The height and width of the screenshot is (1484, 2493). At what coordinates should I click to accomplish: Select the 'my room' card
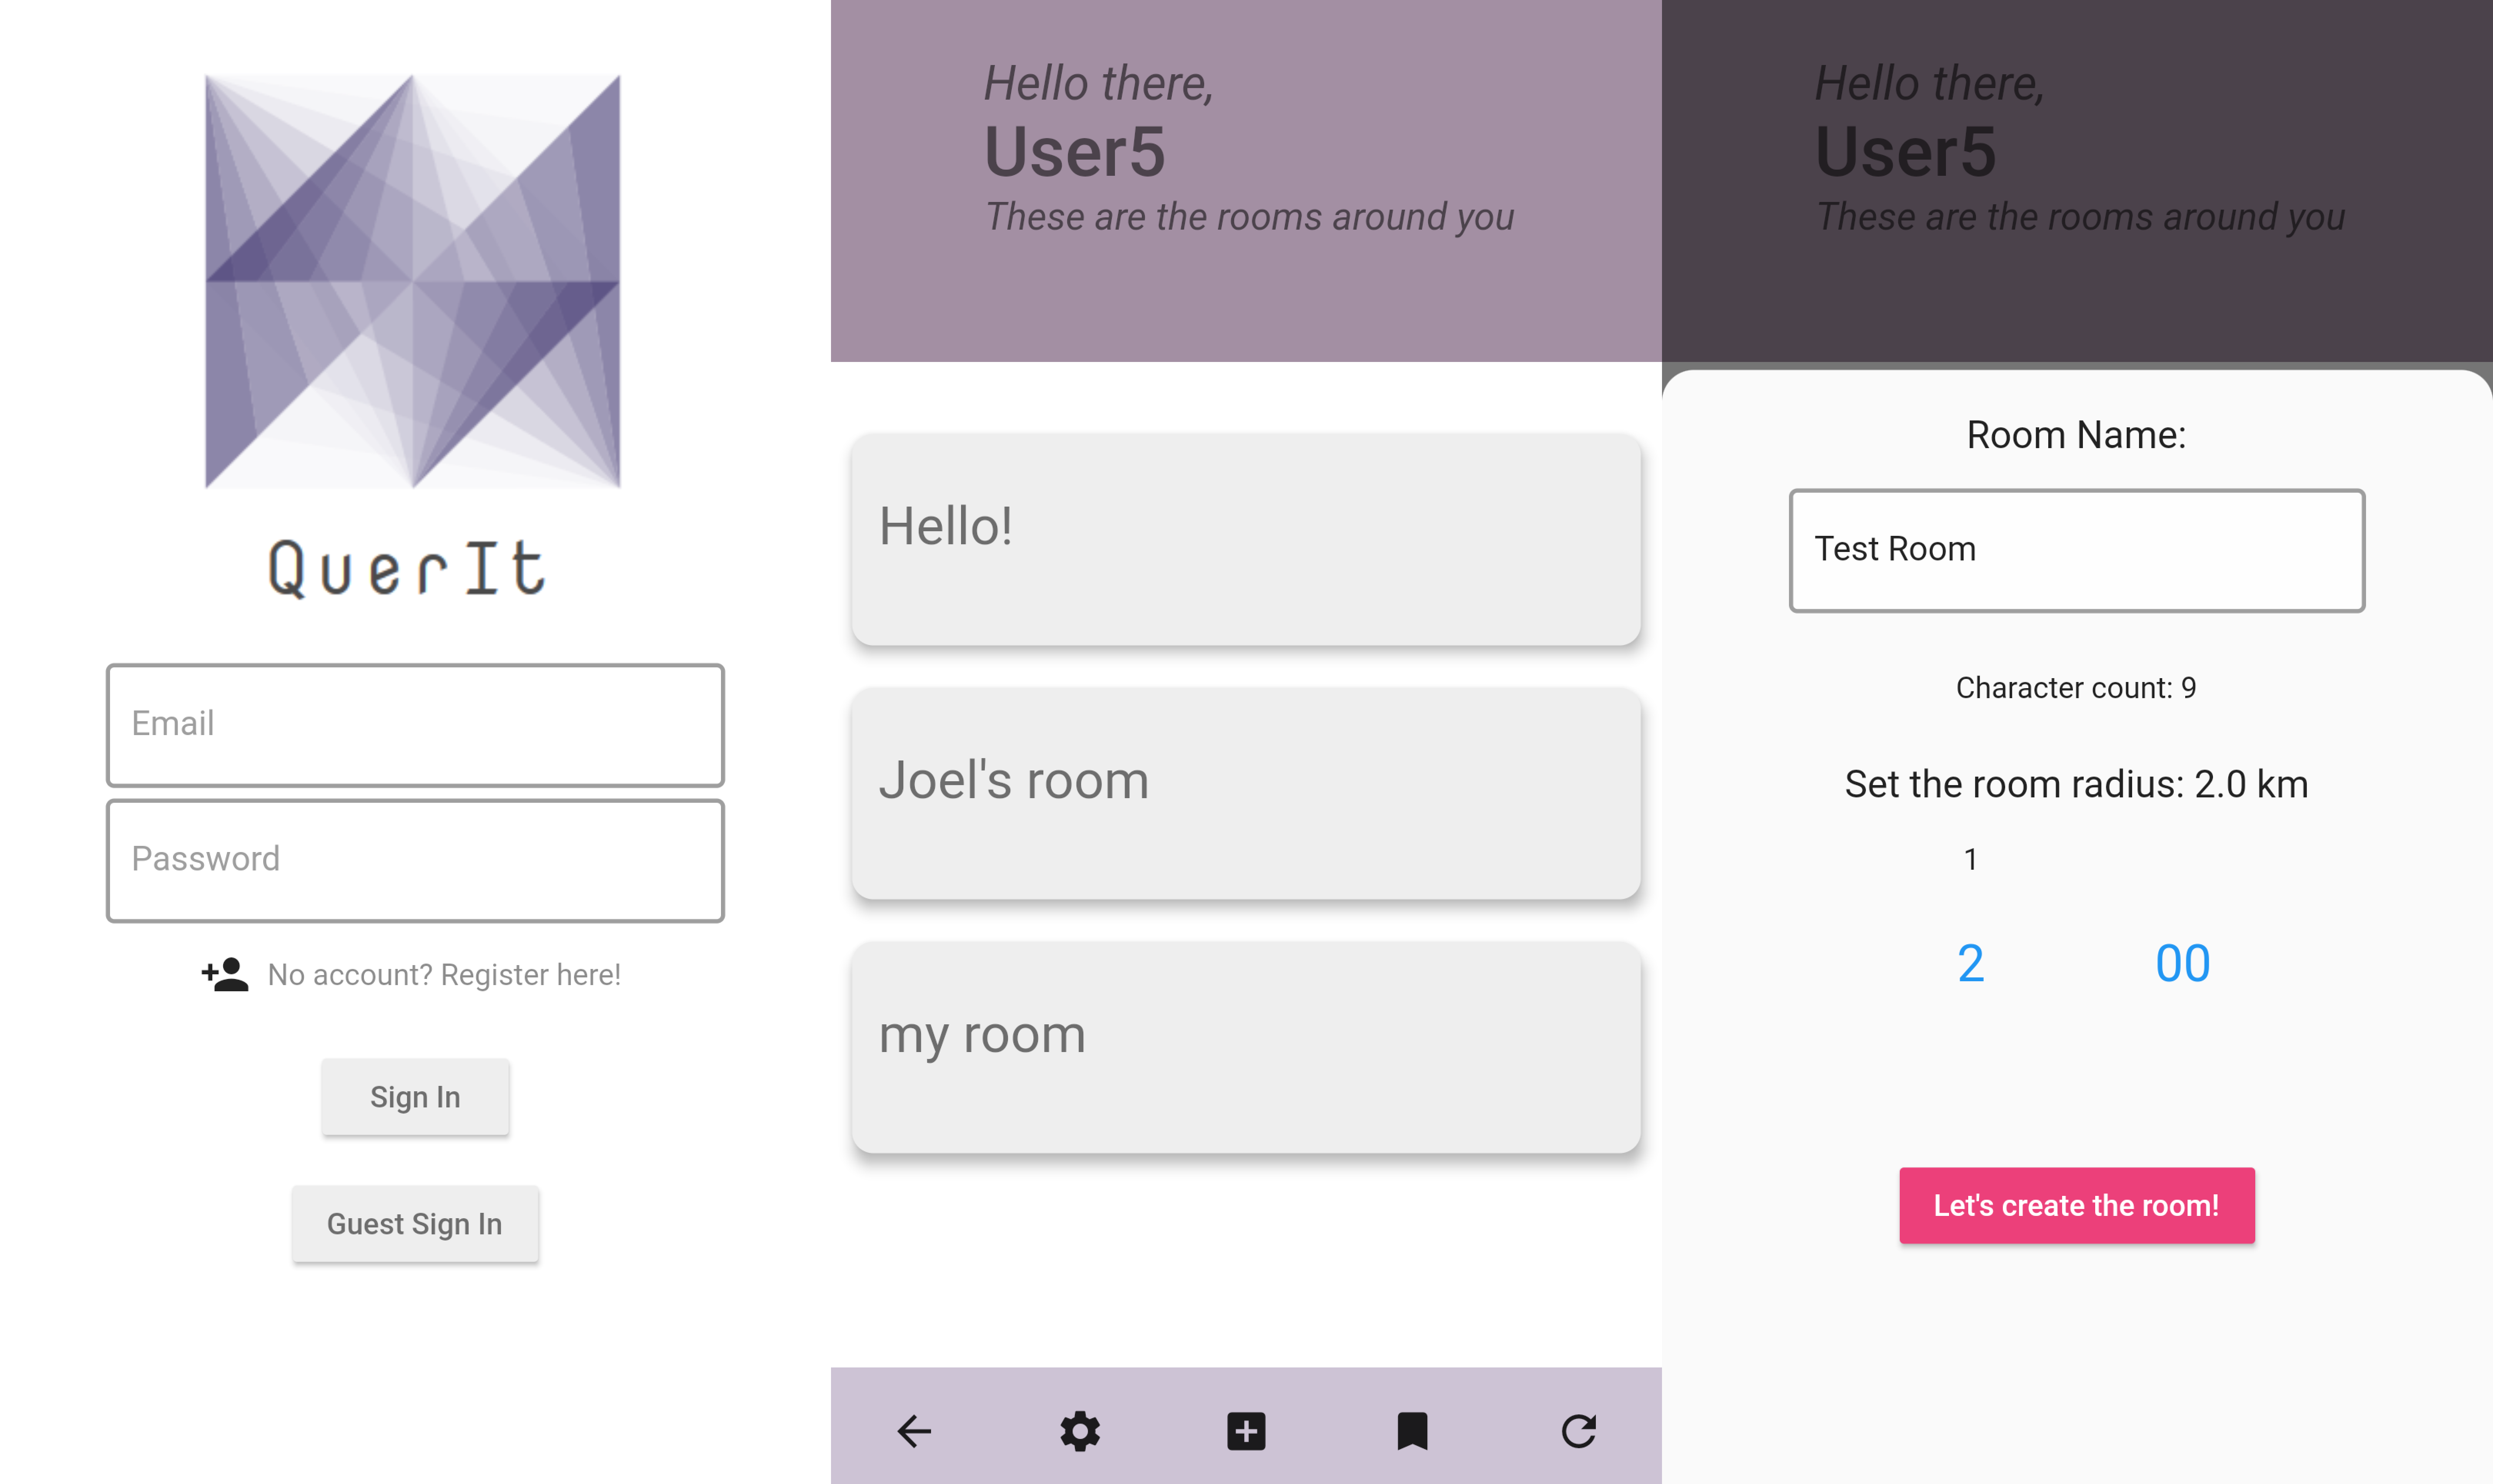tap(1246, 1047)
